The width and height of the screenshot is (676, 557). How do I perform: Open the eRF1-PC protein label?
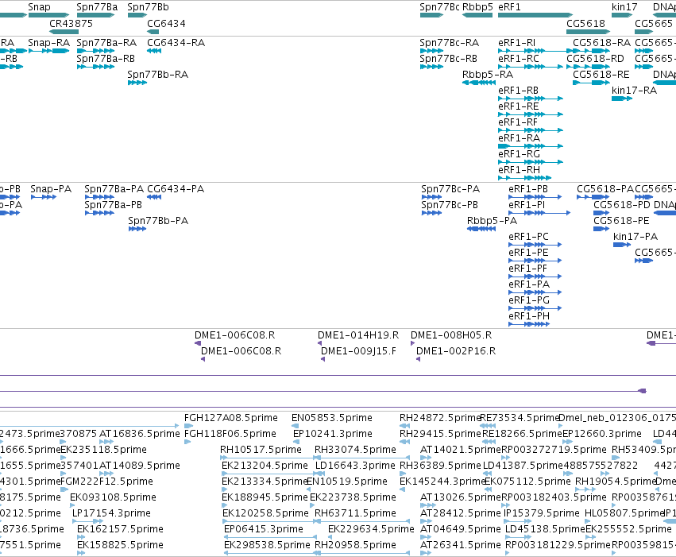click(x=528, y=237)
